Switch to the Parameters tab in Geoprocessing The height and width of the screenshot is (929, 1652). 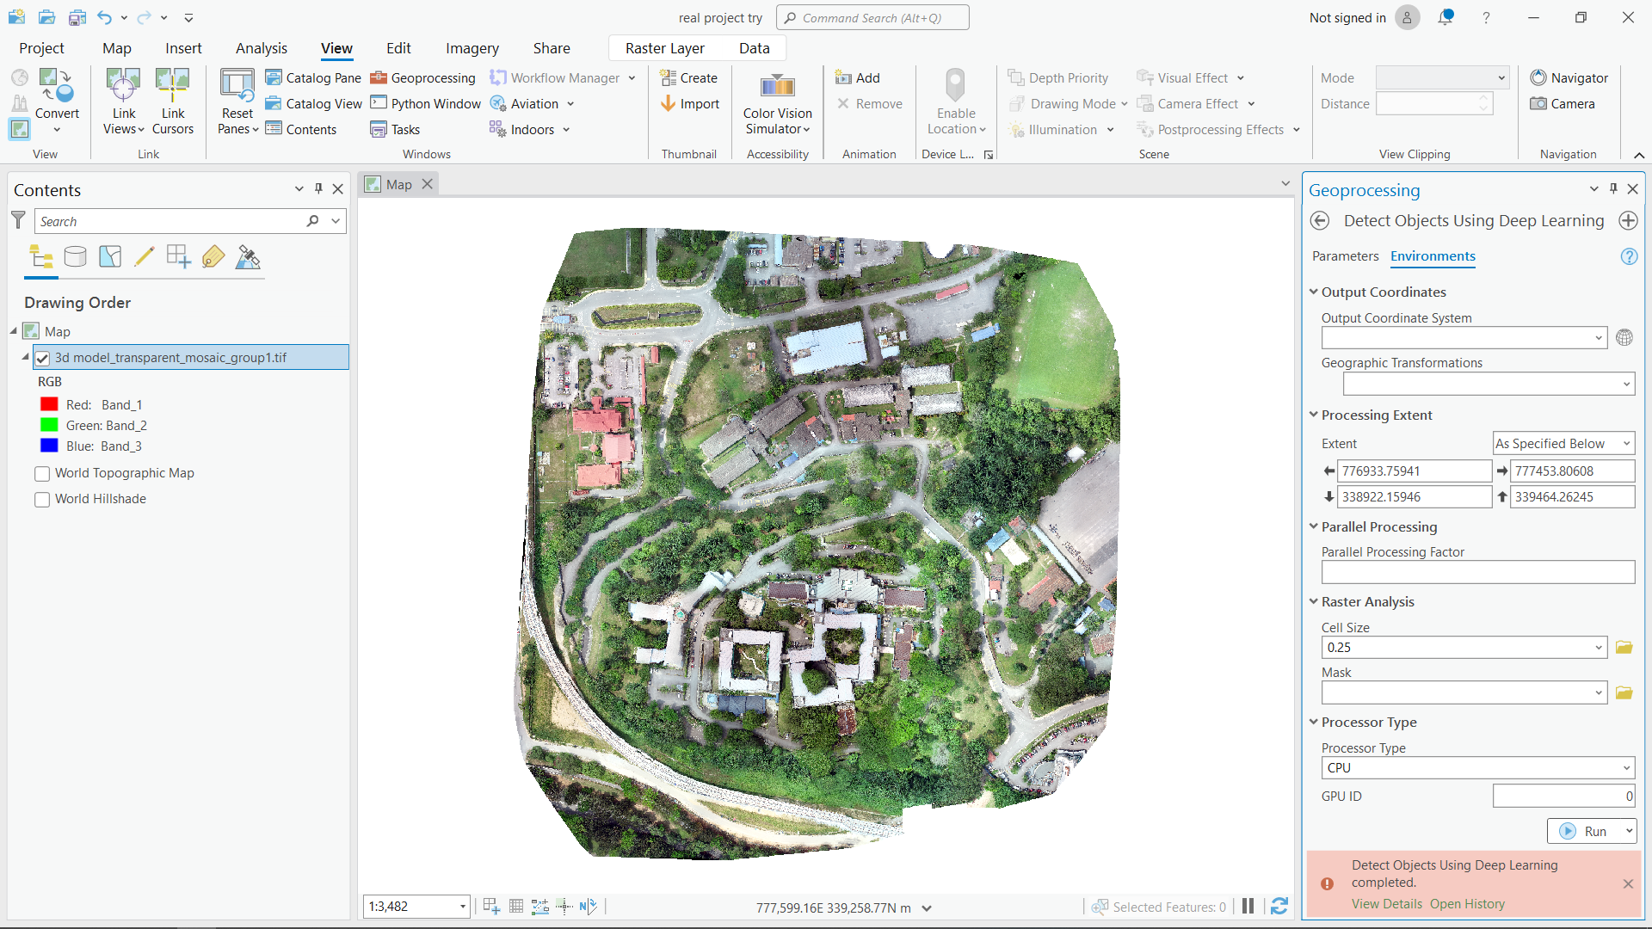[x=1344, y=256]
